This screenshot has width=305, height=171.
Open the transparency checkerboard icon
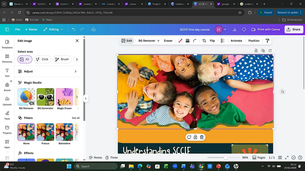tap(223, 41)
